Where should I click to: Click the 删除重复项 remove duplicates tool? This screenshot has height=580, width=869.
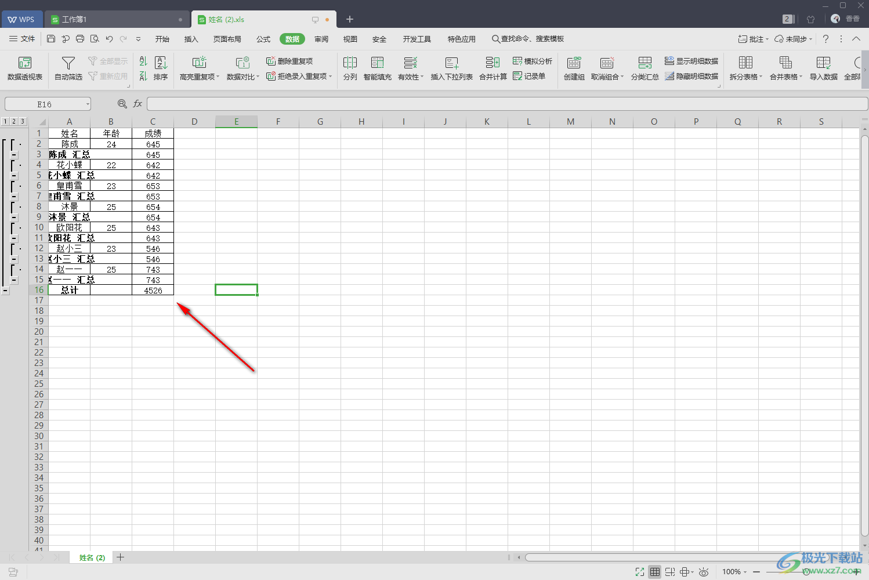[x=289, y=61]
